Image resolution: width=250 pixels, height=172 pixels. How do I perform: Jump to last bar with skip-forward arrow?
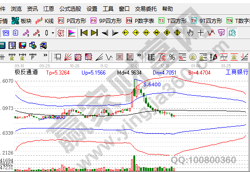click(x=94, y=33)
